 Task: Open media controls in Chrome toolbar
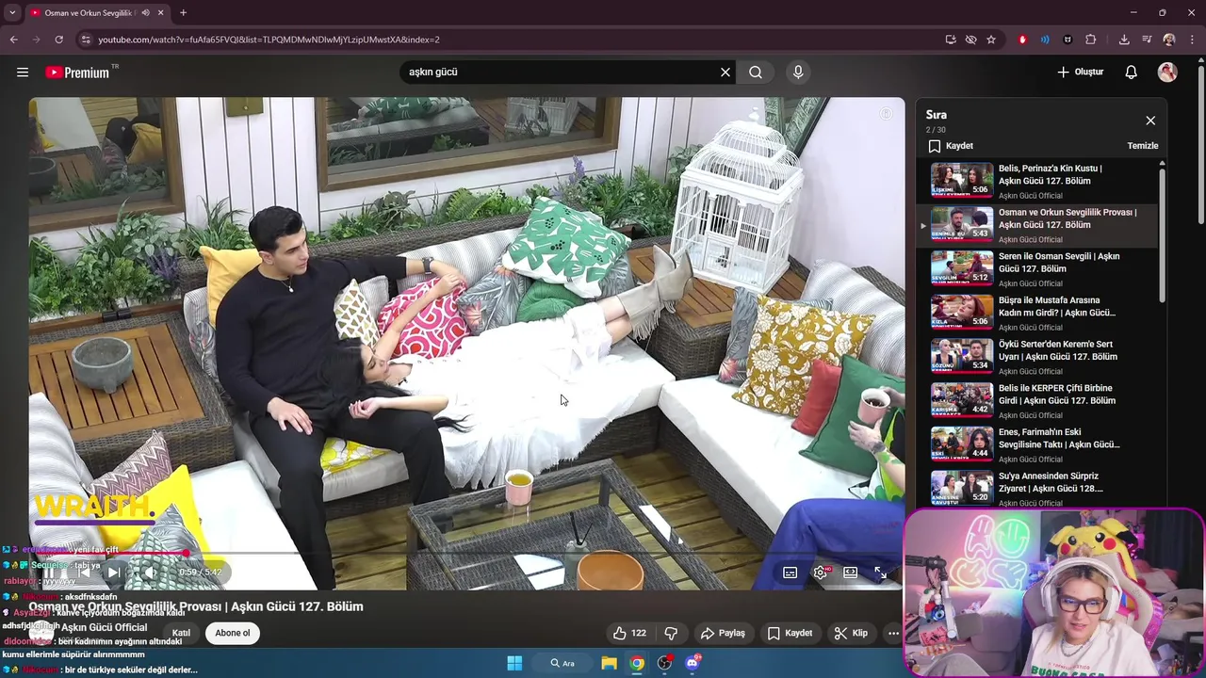(x=1147, y=40)
